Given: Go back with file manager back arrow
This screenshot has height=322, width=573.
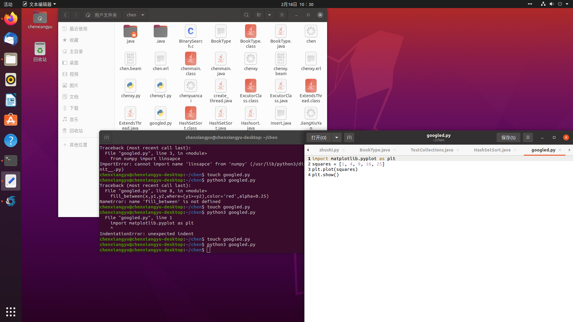Looking at the screenshot, I should point(65,15).
